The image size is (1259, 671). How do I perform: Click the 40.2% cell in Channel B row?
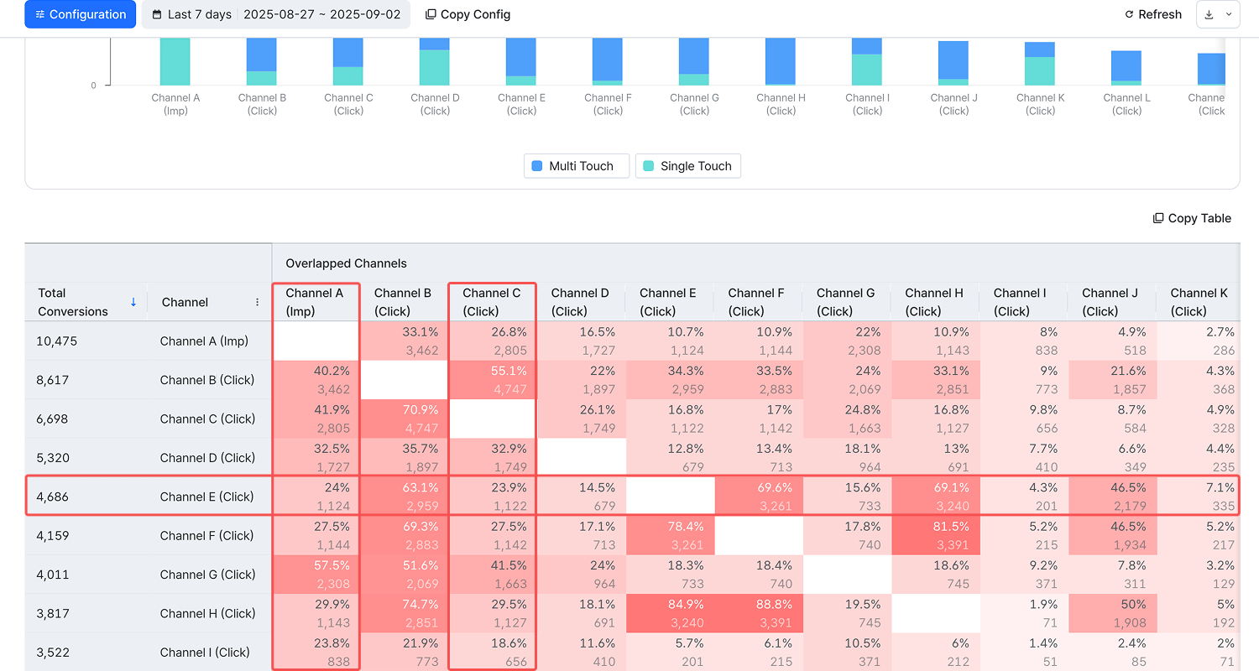coord(316,380)
